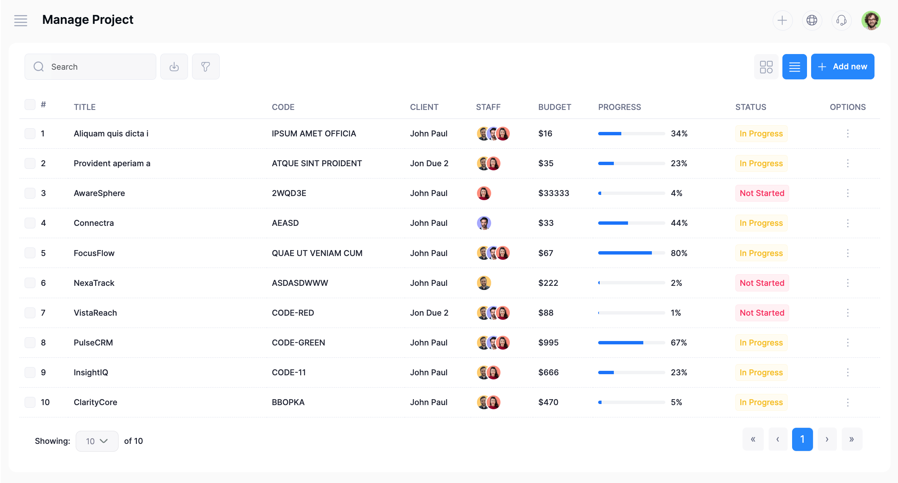Select the PulseCRM row checkbox
Viewport: 898px width, 483px height.
30,342
